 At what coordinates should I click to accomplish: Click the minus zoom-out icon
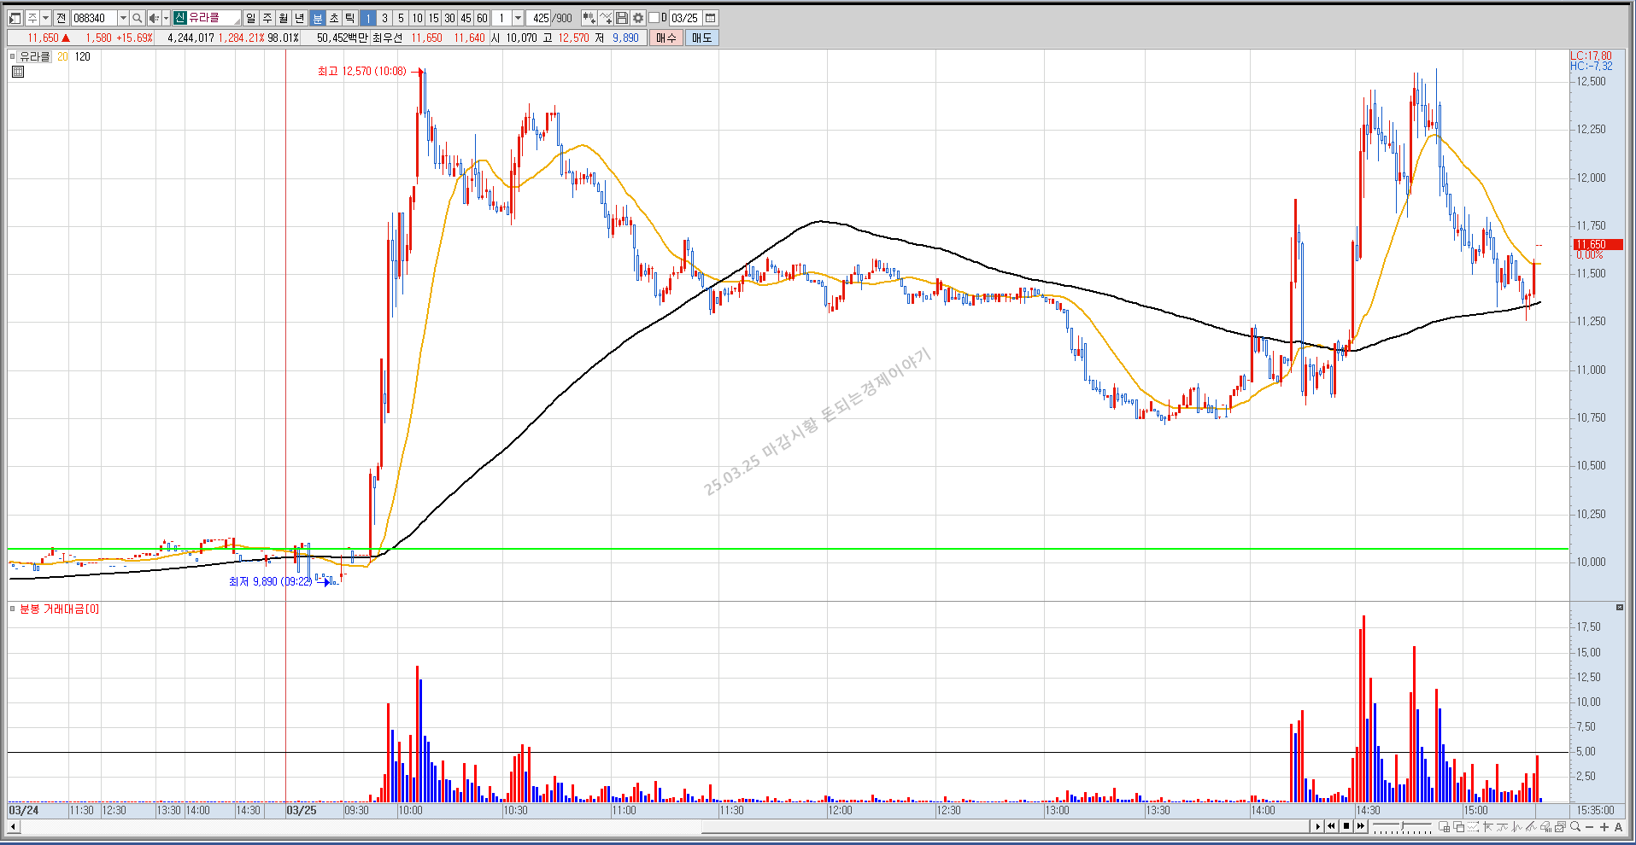click(1589, 826)
